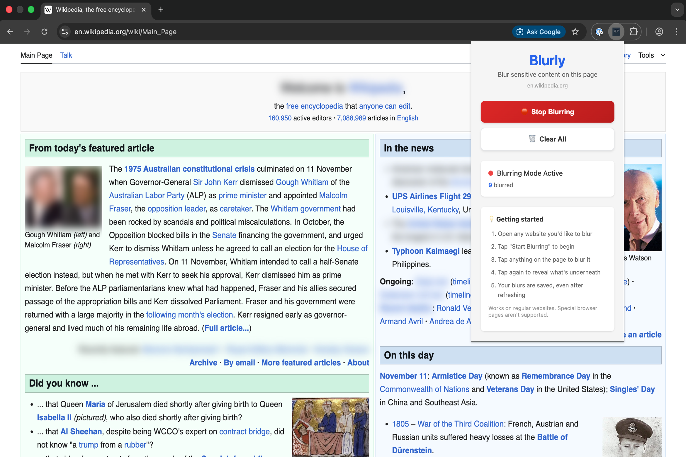Open Chrome's three-dot menu
Image resolution: width=686 pixels, height=457 pixels.
pos(676,32)
